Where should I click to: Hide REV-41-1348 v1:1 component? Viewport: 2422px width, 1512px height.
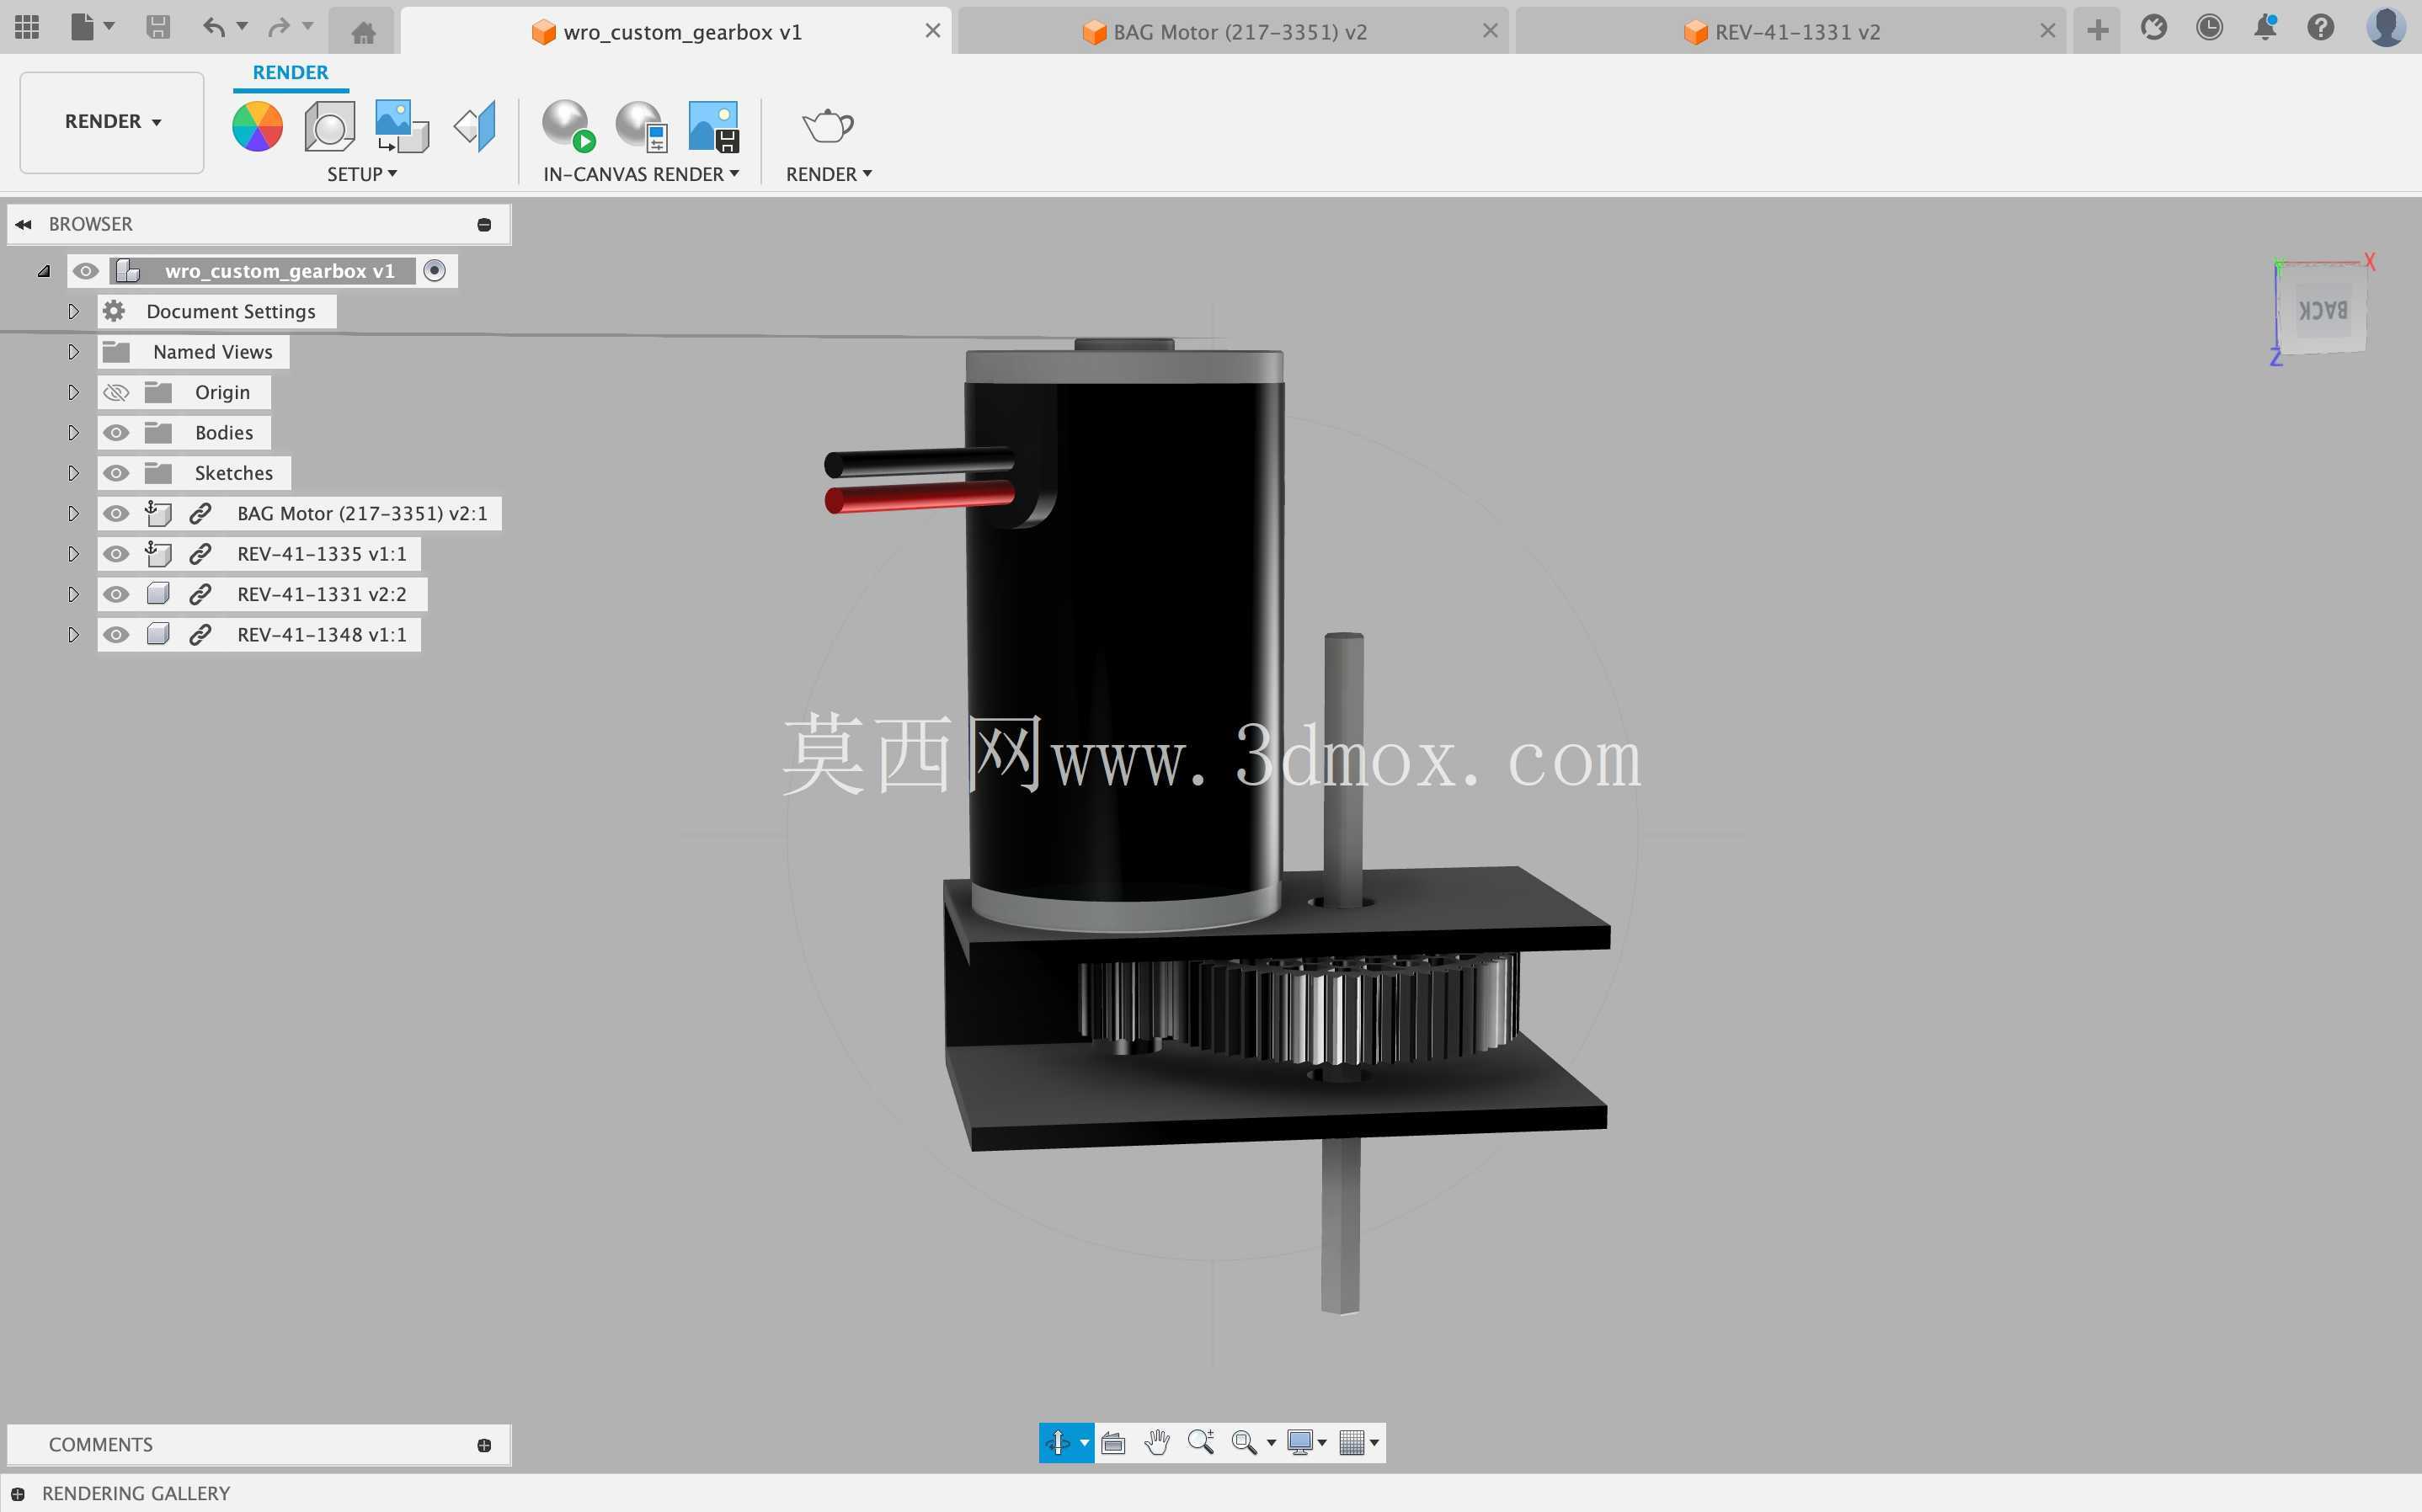click(116, 634)
